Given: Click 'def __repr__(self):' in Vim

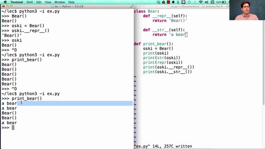Looking at the screenshot, I should 165,16.
